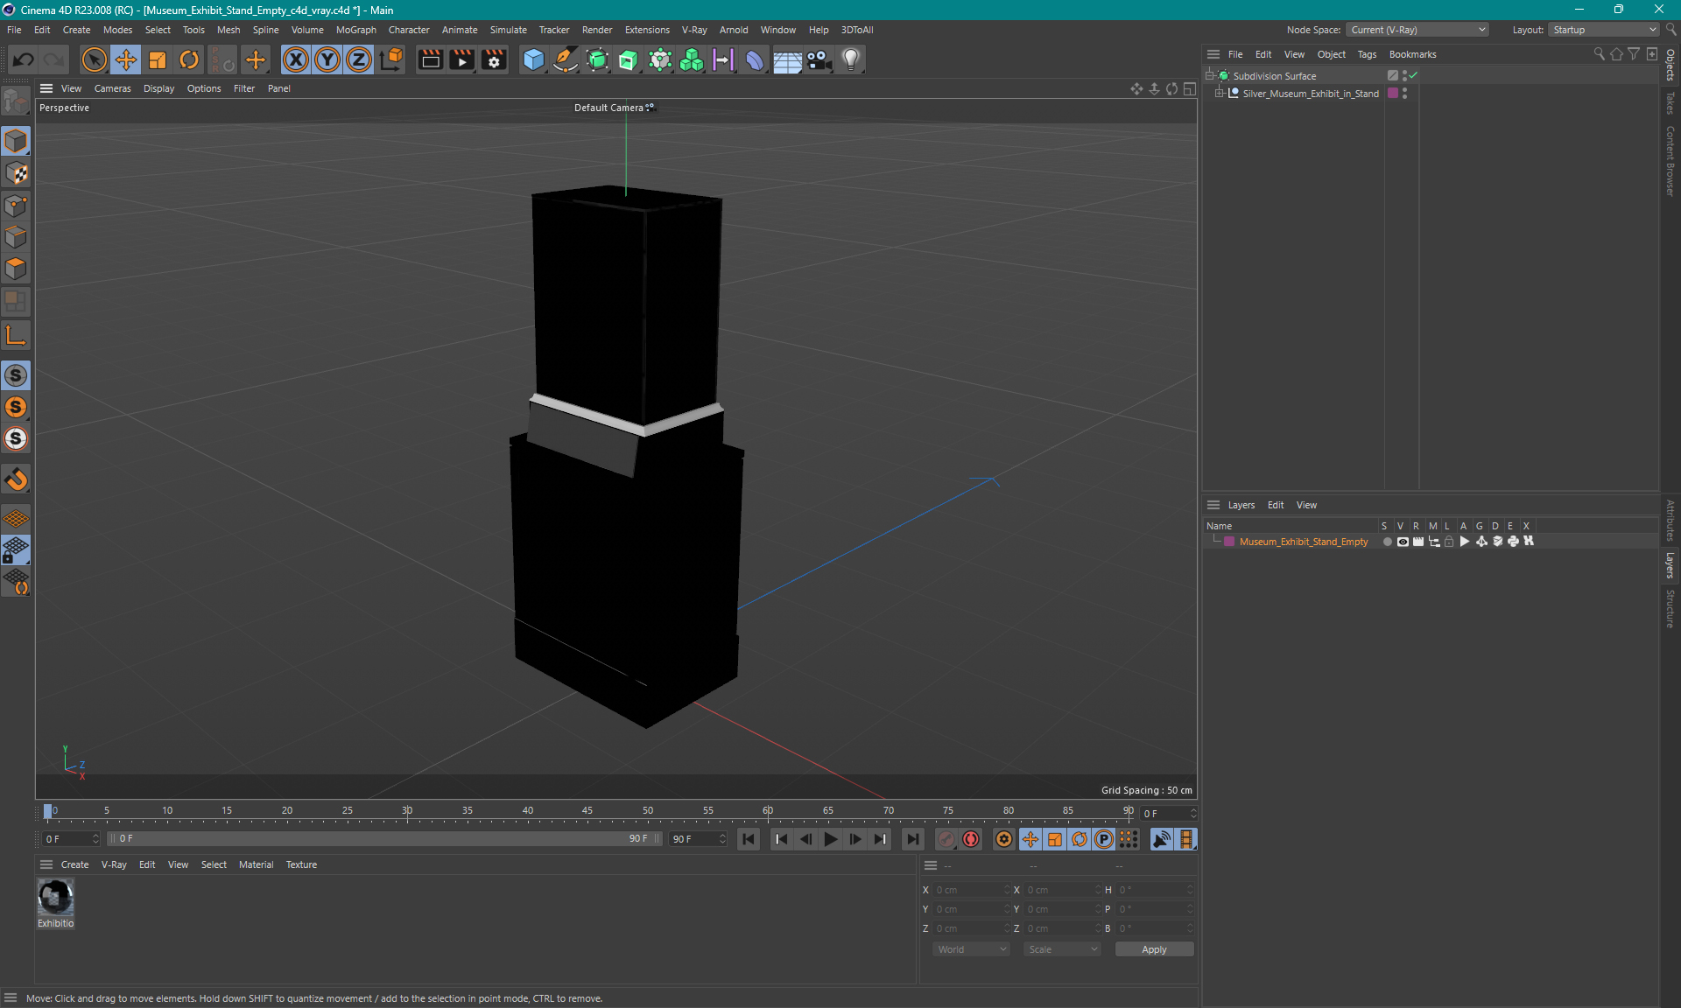Open Edit Render Settings icon

494,59
